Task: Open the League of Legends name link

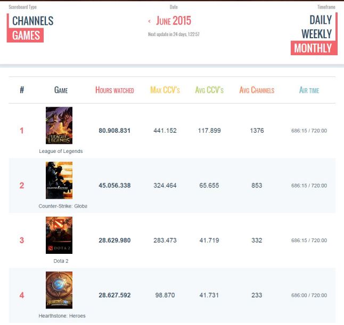Action: click(x=61, y=151)
